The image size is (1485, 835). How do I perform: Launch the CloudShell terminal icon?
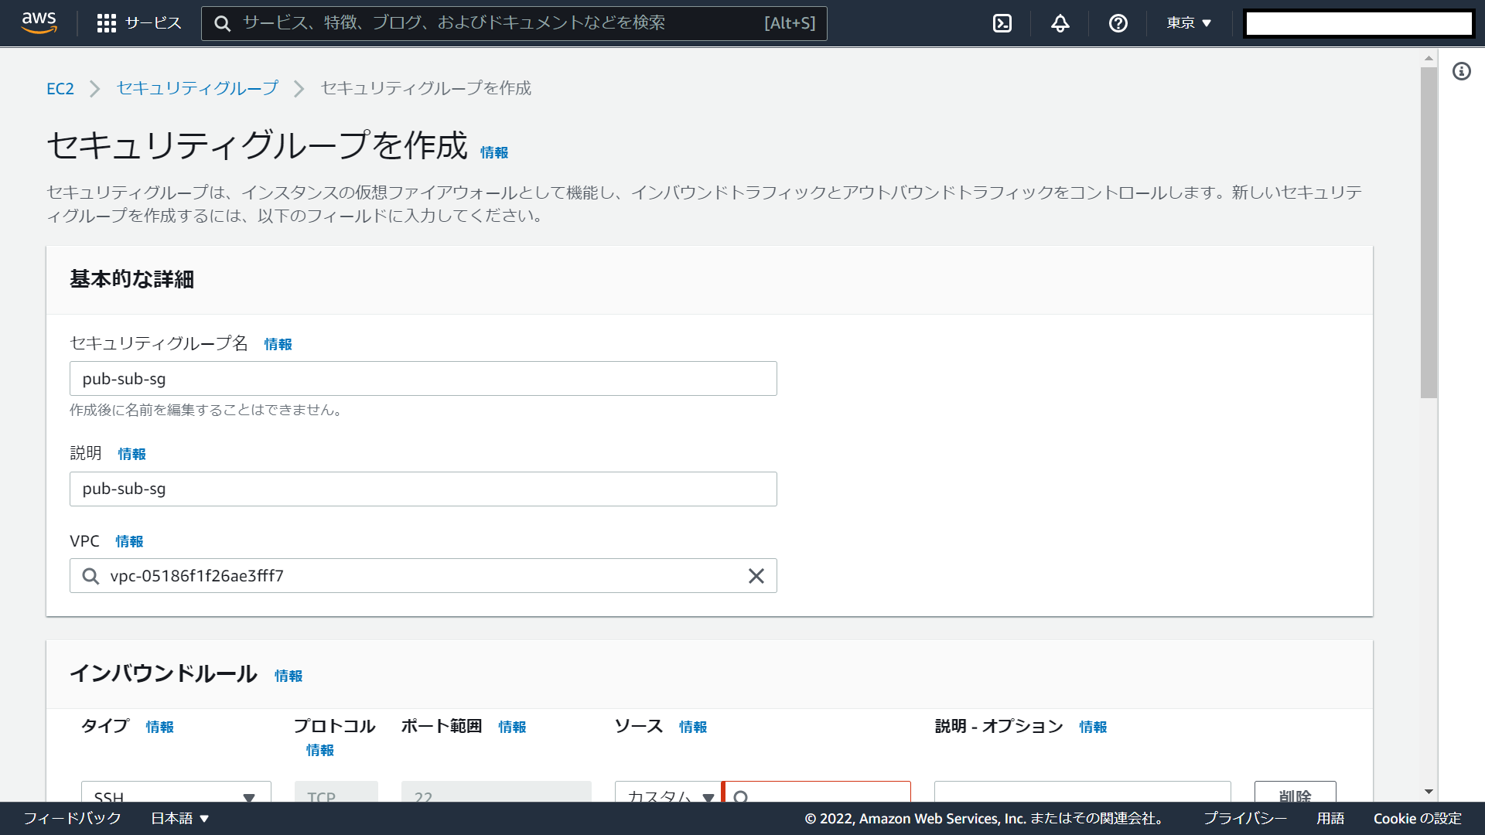[1002, 23]
